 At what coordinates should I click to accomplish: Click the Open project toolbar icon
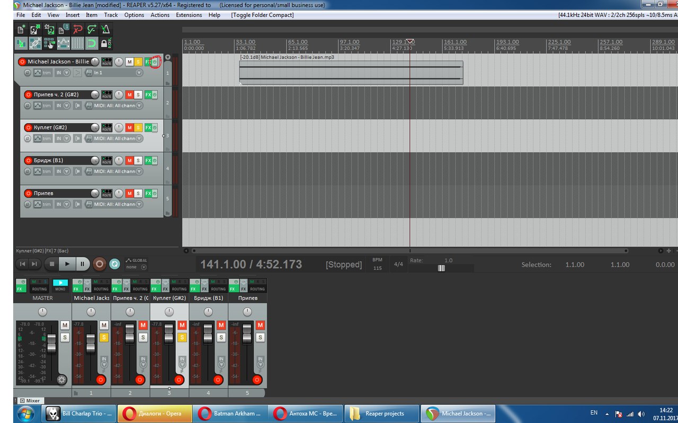35,30
